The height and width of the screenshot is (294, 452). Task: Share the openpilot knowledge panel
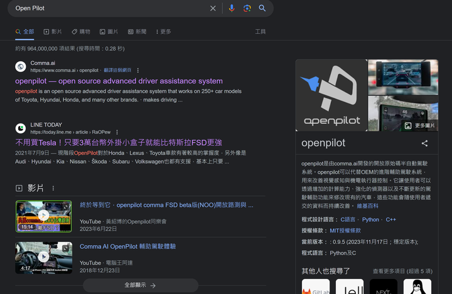(424, 144)
